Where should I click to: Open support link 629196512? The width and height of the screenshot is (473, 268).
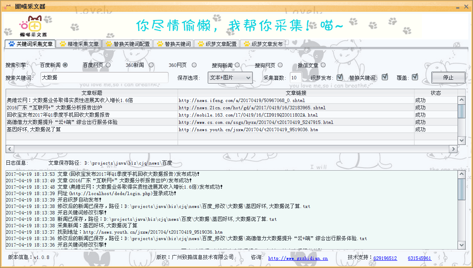(385, 259)
